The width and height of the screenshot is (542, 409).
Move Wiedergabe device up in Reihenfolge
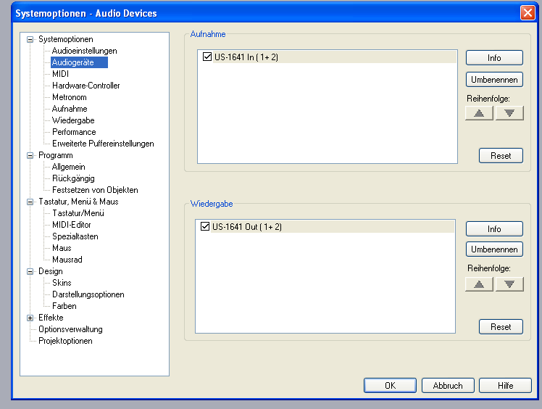pyautogui.click(x=479, y=284)
